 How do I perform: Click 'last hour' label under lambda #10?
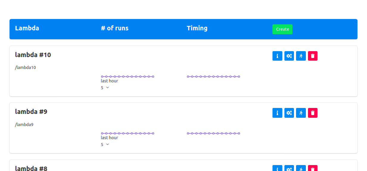click(x=109, y=81)
